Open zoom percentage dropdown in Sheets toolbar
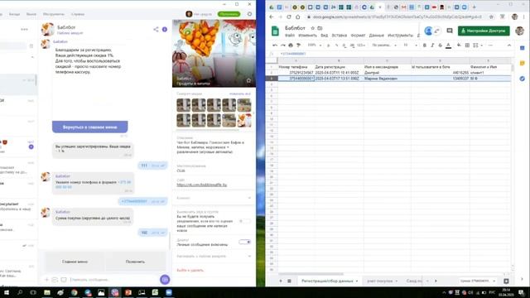The height and width of the screenshot is (298, 530). click(314, 46)
